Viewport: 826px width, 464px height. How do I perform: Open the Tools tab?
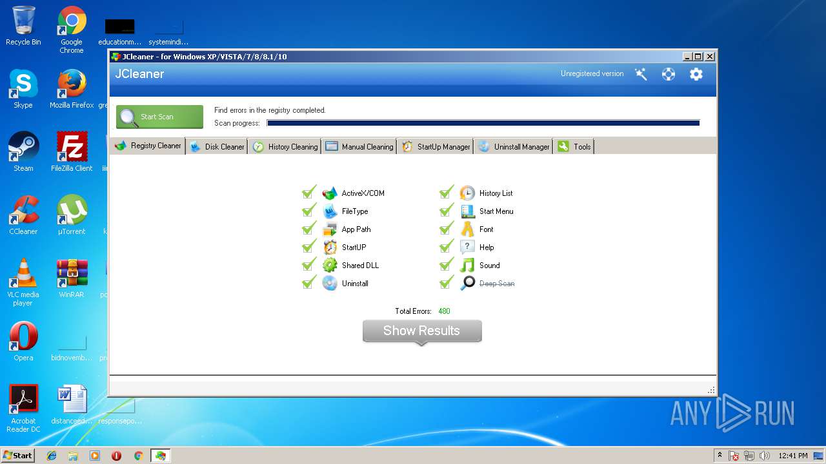click(574, 147)
